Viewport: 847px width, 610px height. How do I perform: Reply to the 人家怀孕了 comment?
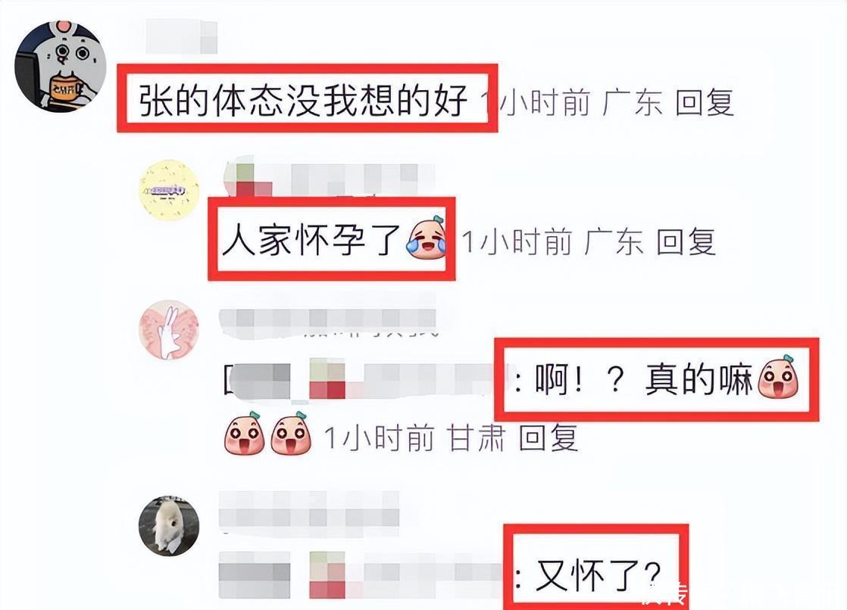686,242
